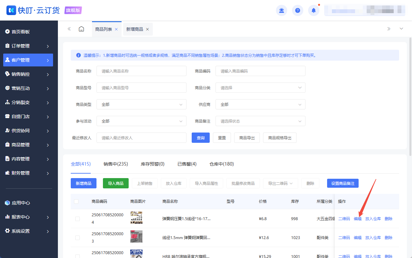Viewport: 412px width, 258px height.
Task: Focus the 最近修改人 input field
Action: [x=142, y=138]
